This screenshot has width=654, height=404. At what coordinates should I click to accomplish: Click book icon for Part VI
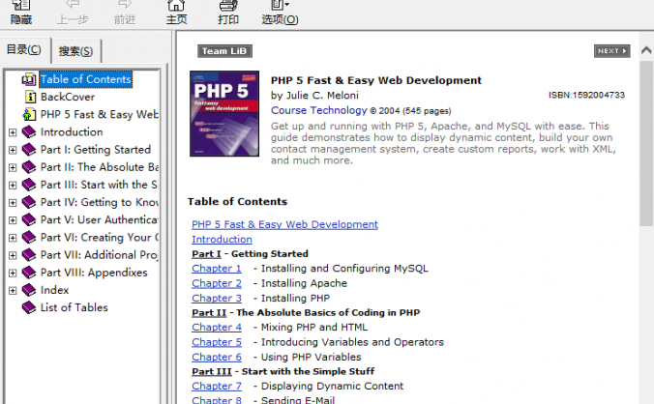(29, 237)
